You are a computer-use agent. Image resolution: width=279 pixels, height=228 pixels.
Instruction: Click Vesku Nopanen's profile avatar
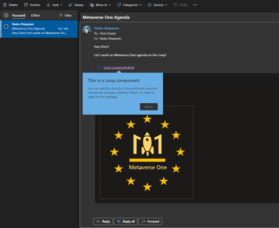tap(87, 30)
